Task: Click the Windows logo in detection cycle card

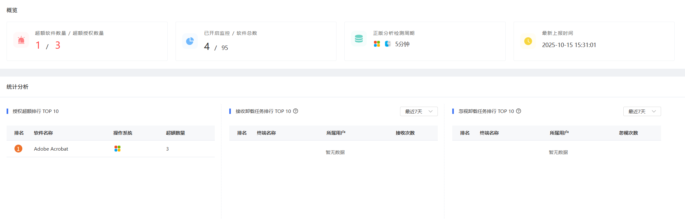Action: (x=377, y=44)
